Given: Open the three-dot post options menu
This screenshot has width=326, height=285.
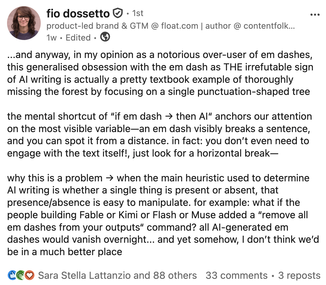Looking at the screenshot, I should pyautogui.click(x=315, y=15).
